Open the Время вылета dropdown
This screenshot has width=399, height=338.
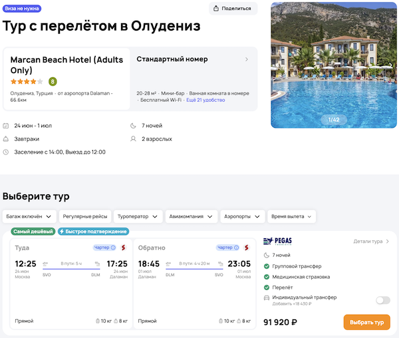pyautogui.click(x=292, y=216)
